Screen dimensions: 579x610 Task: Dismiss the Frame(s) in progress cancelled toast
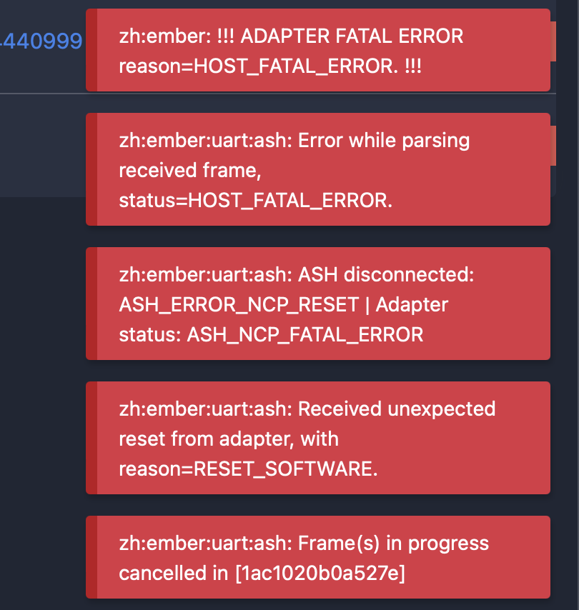(x=317, y=557)
